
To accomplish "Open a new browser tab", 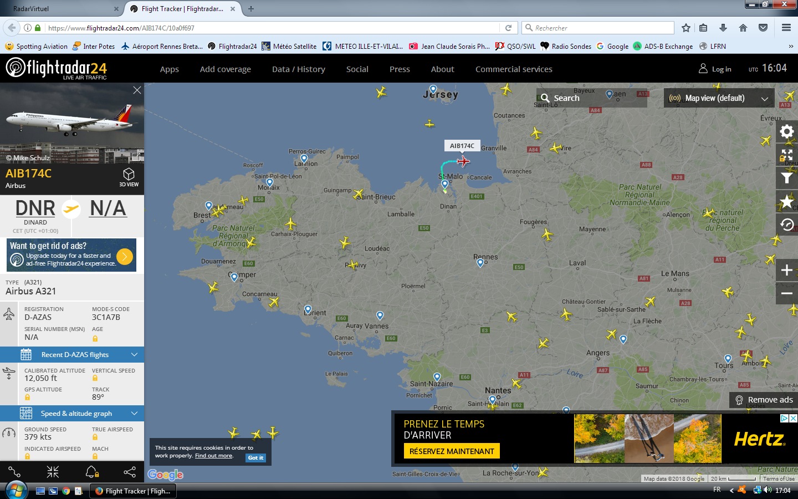I will point(251,9).
